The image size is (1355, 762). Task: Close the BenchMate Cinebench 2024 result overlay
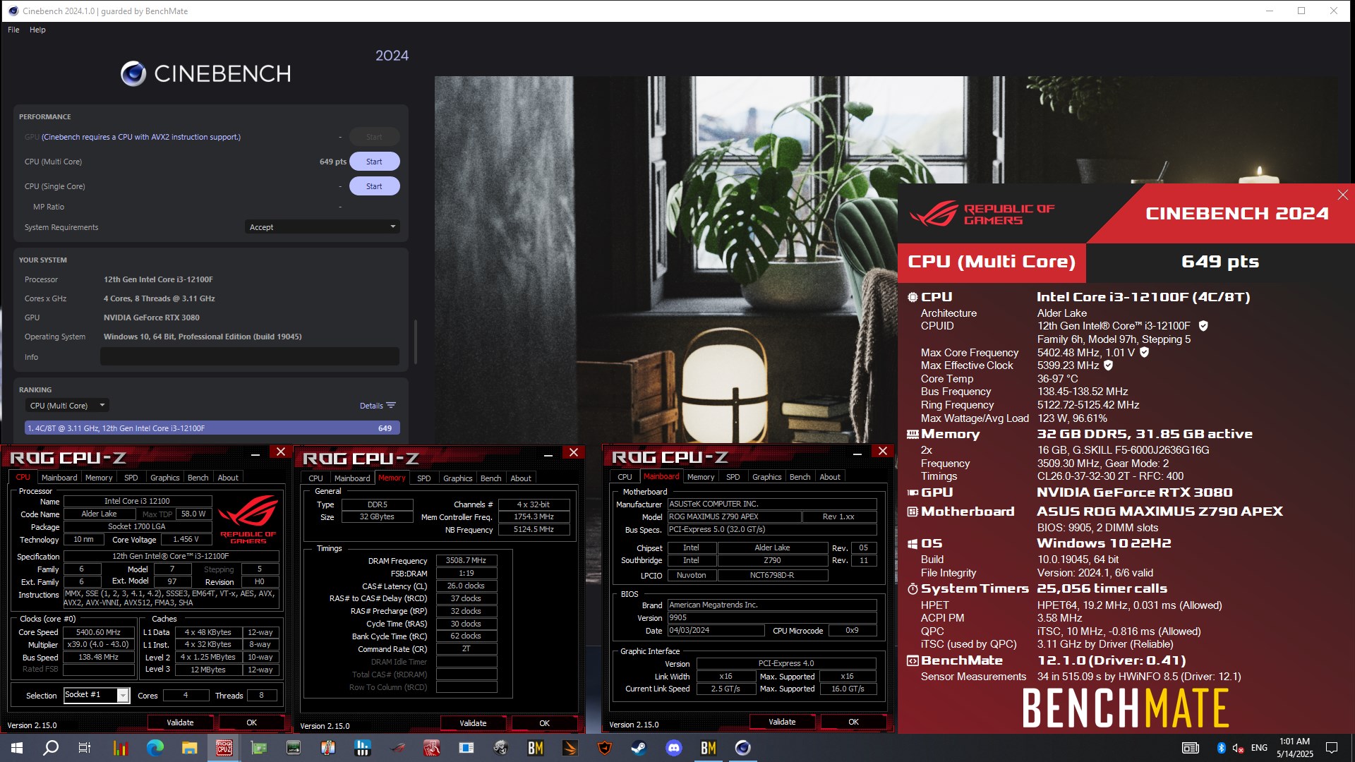point(1342,195)
